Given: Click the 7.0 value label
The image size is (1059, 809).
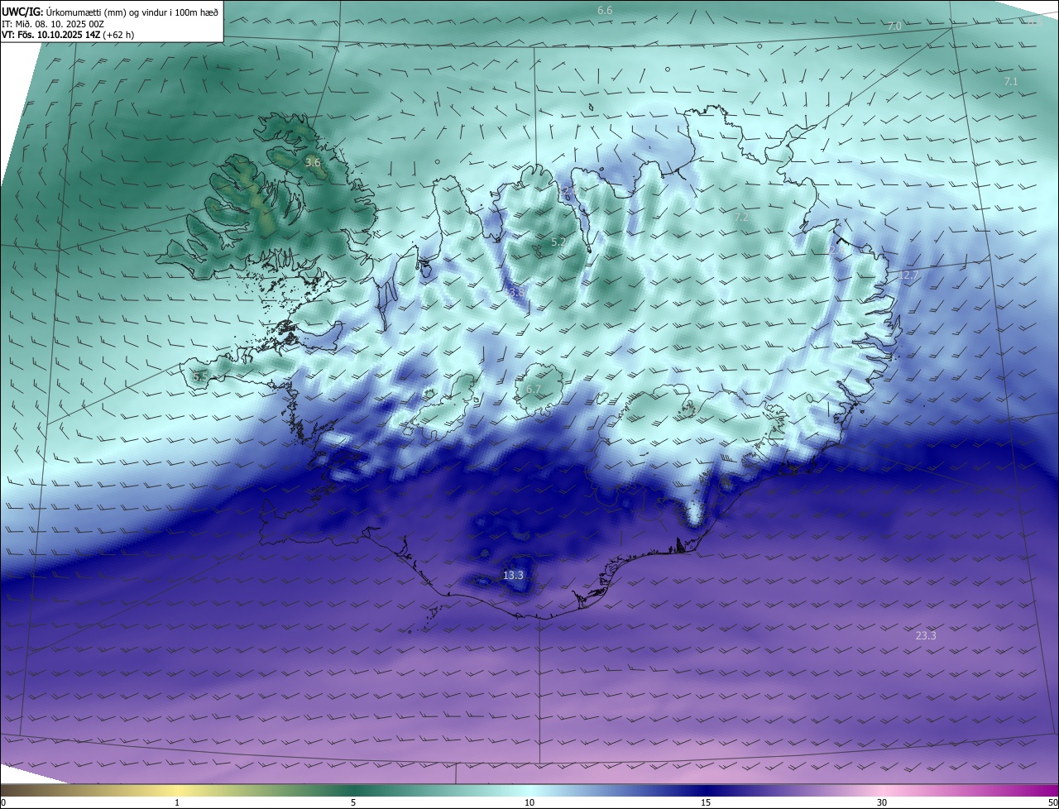Looking at the screenshot, I should 894,26.
